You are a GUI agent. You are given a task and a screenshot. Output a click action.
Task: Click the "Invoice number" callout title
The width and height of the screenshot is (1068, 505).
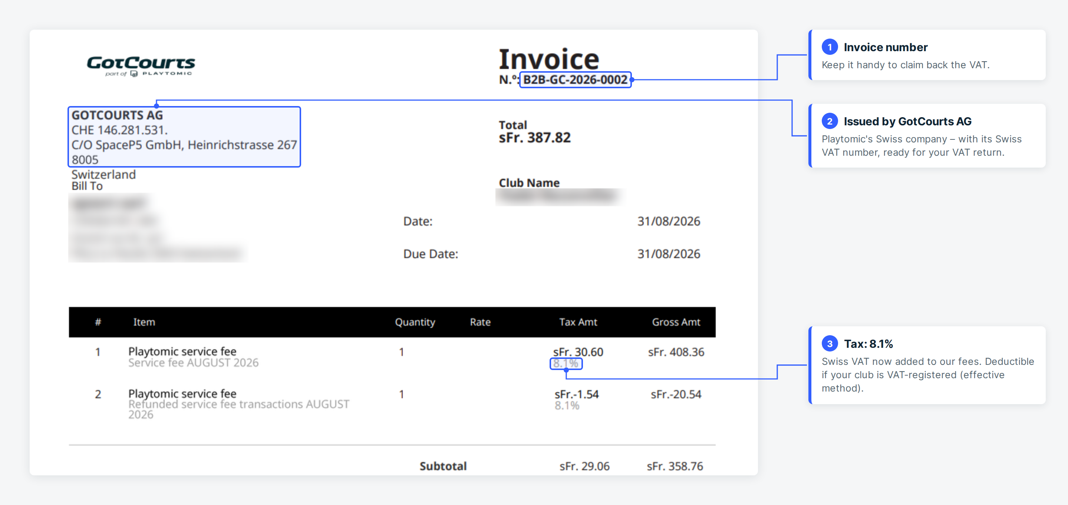[x=886, y=47]
